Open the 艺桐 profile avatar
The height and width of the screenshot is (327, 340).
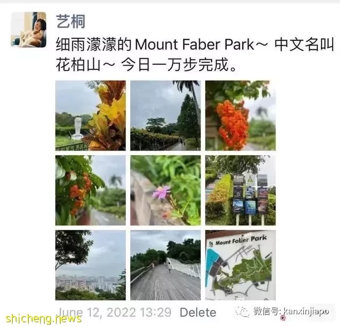[28, 29]
